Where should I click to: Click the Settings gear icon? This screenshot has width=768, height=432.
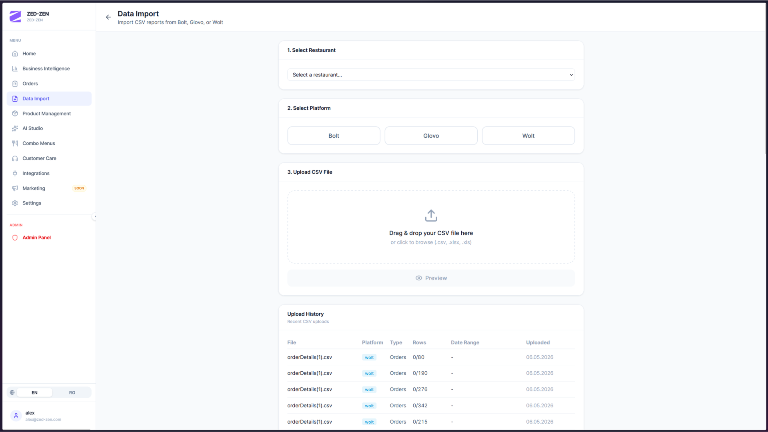pos(15,203)
